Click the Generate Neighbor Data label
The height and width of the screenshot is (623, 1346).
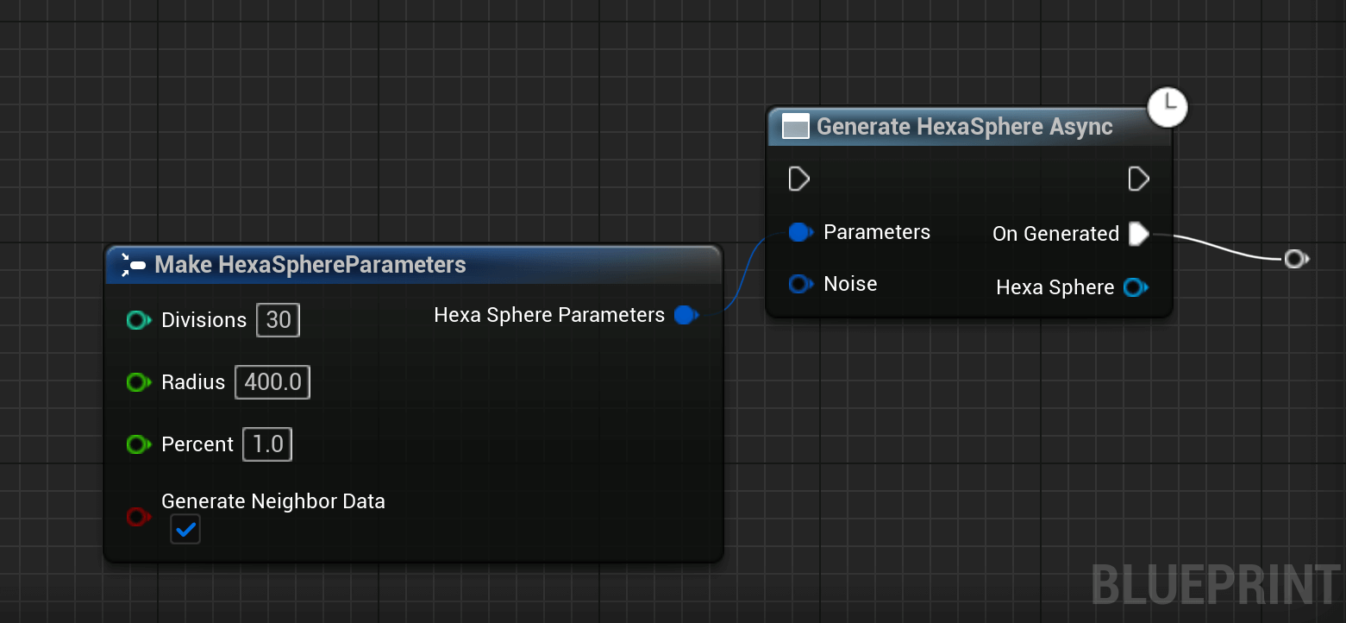point(273,501)
